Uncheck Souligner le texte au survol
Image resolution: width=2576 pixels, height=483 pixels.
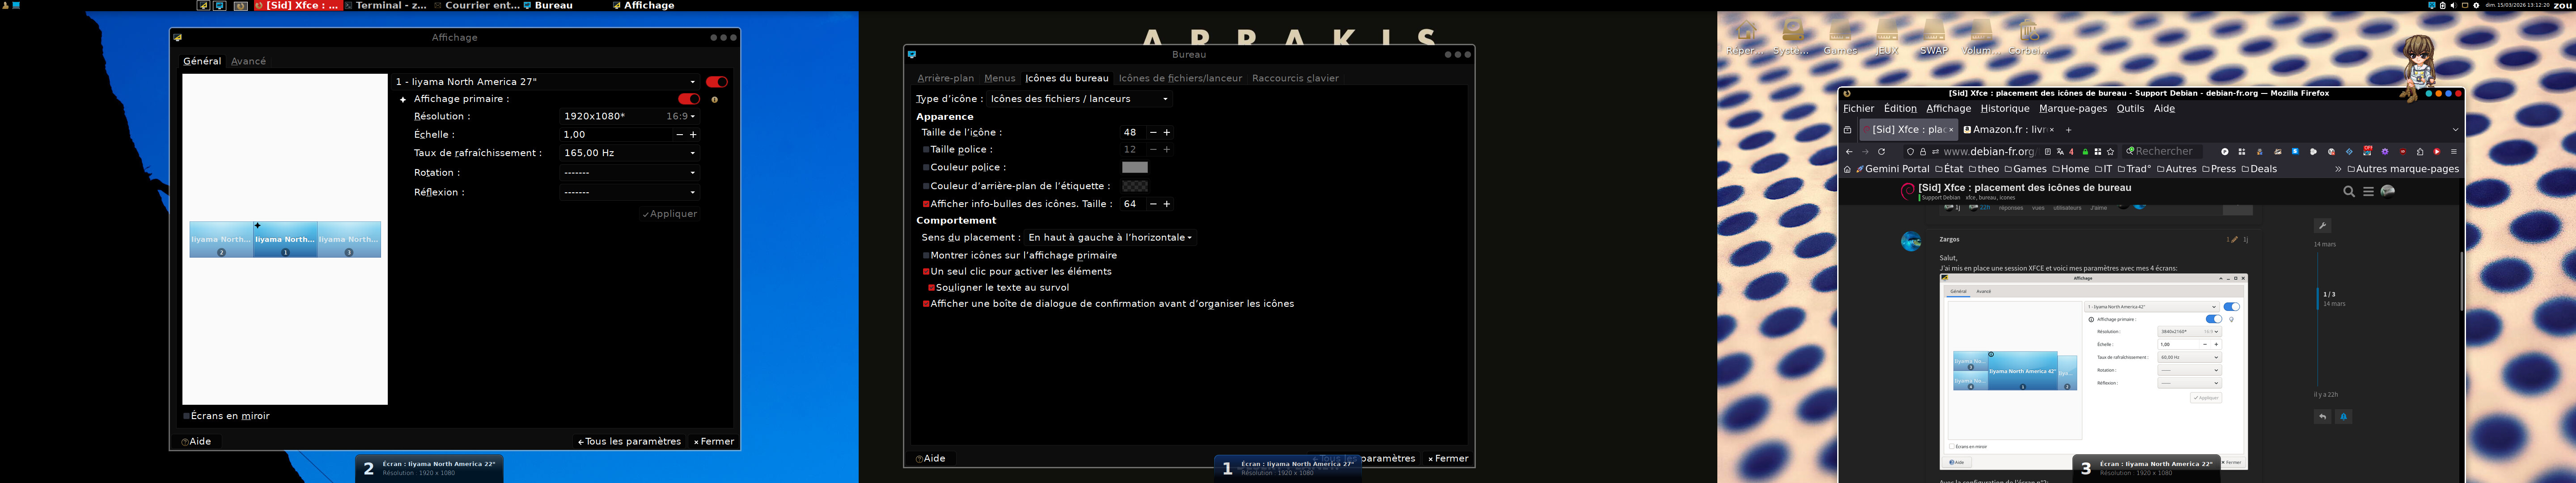(x=931, y=288)
